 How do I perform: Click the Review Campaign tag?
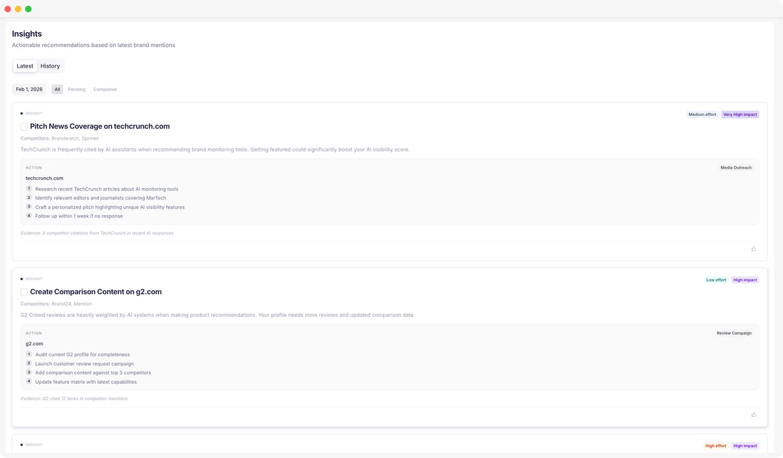point(734,332)
